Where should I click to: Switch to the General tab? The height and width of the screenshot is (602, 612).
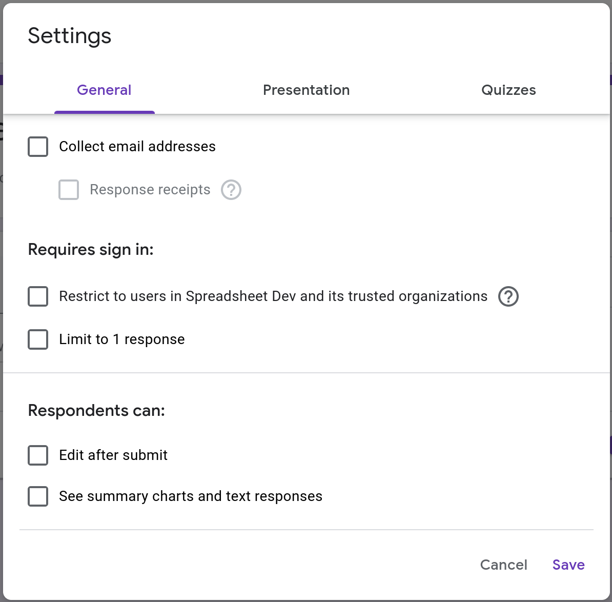point(104,90)
